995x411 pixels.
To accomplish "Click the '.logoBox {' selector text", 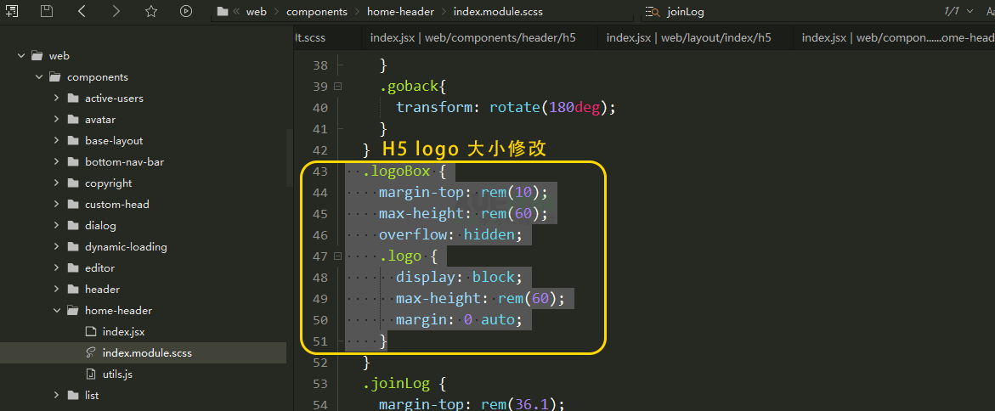I will tap(404, 172).
